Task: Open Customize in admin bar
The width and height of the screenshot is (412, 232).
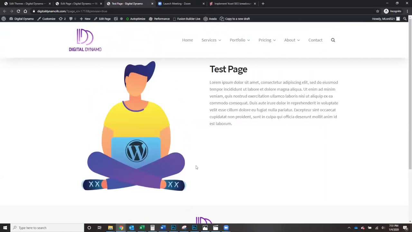Action: (46, 19)
